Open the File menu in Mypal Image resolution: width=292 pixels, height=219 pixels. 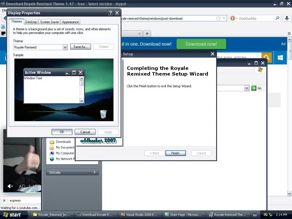tap(4, 10)
